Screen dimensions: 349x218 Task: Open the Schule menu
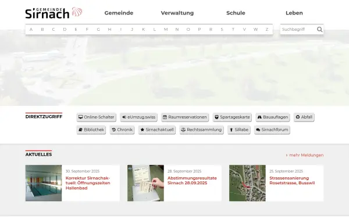236,13
